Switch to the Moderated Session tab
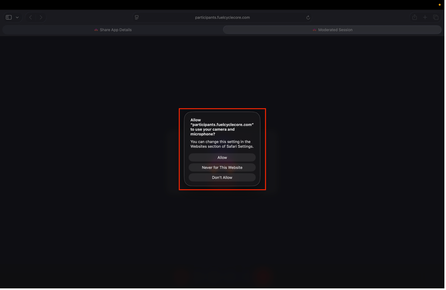The image size is (446, 290). coord(332,30)
